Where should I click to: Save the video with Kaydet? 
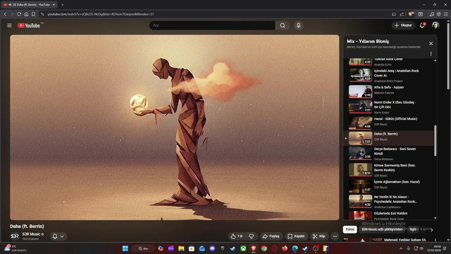click(296, 236)
